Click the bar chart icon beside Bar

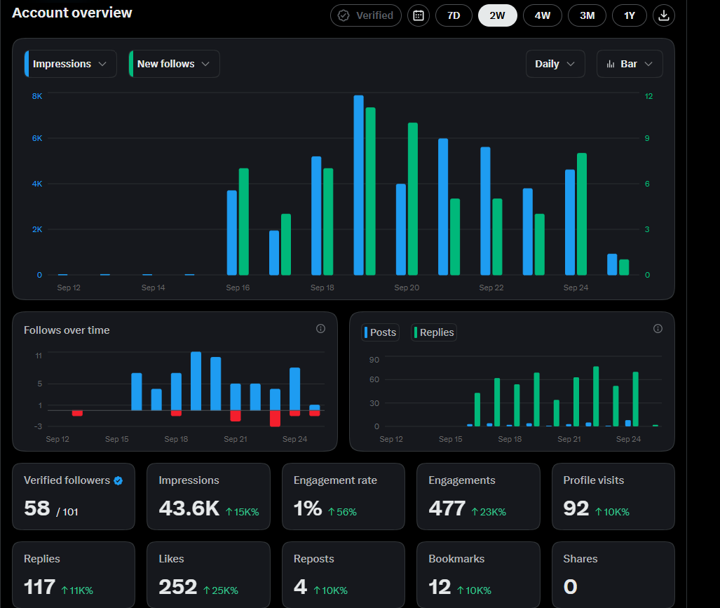(610, 64)
